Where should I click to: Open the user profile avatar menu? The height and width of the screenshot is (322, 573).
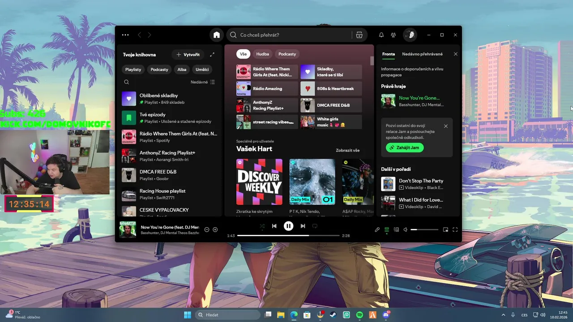pos(410,35)
